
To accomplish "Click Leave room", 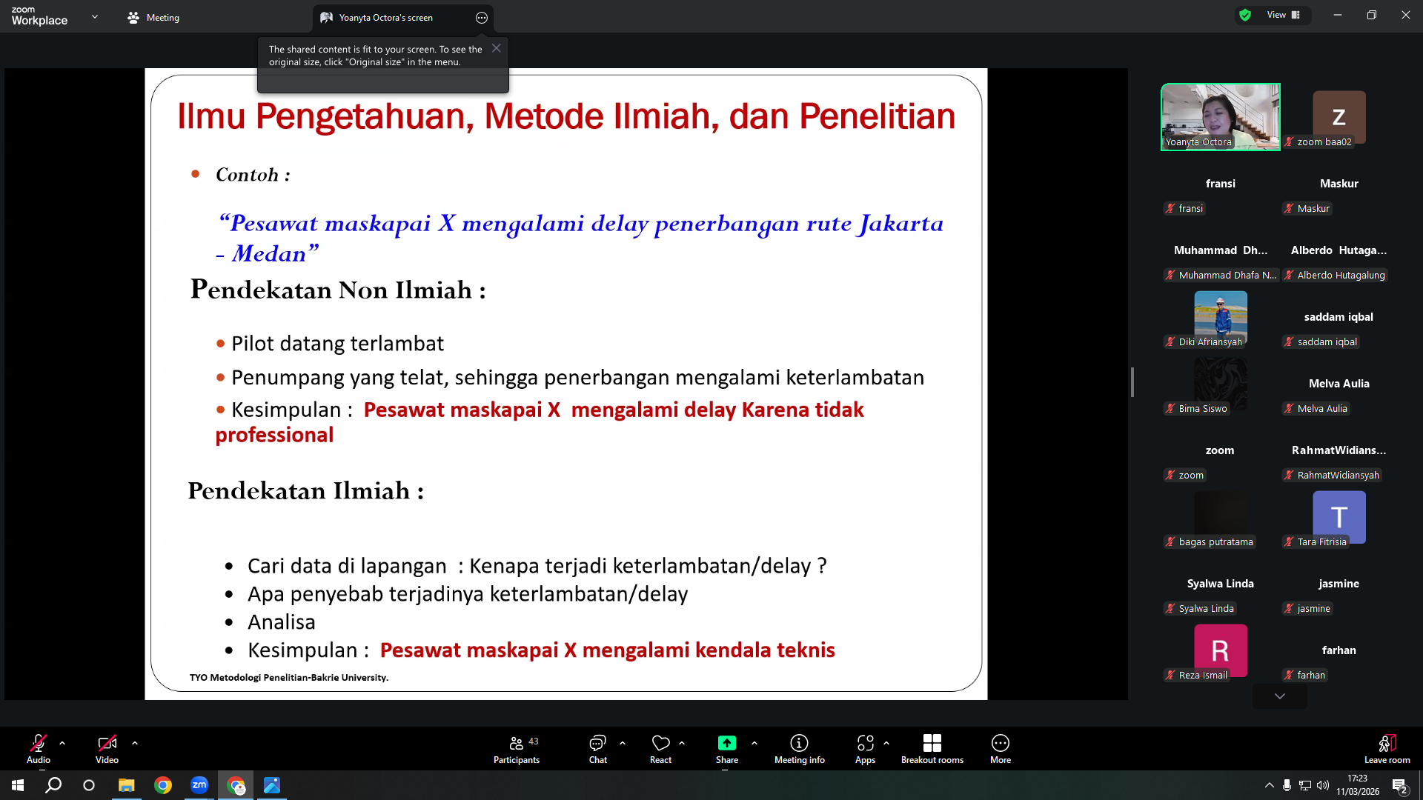I will coord(1387,748).
